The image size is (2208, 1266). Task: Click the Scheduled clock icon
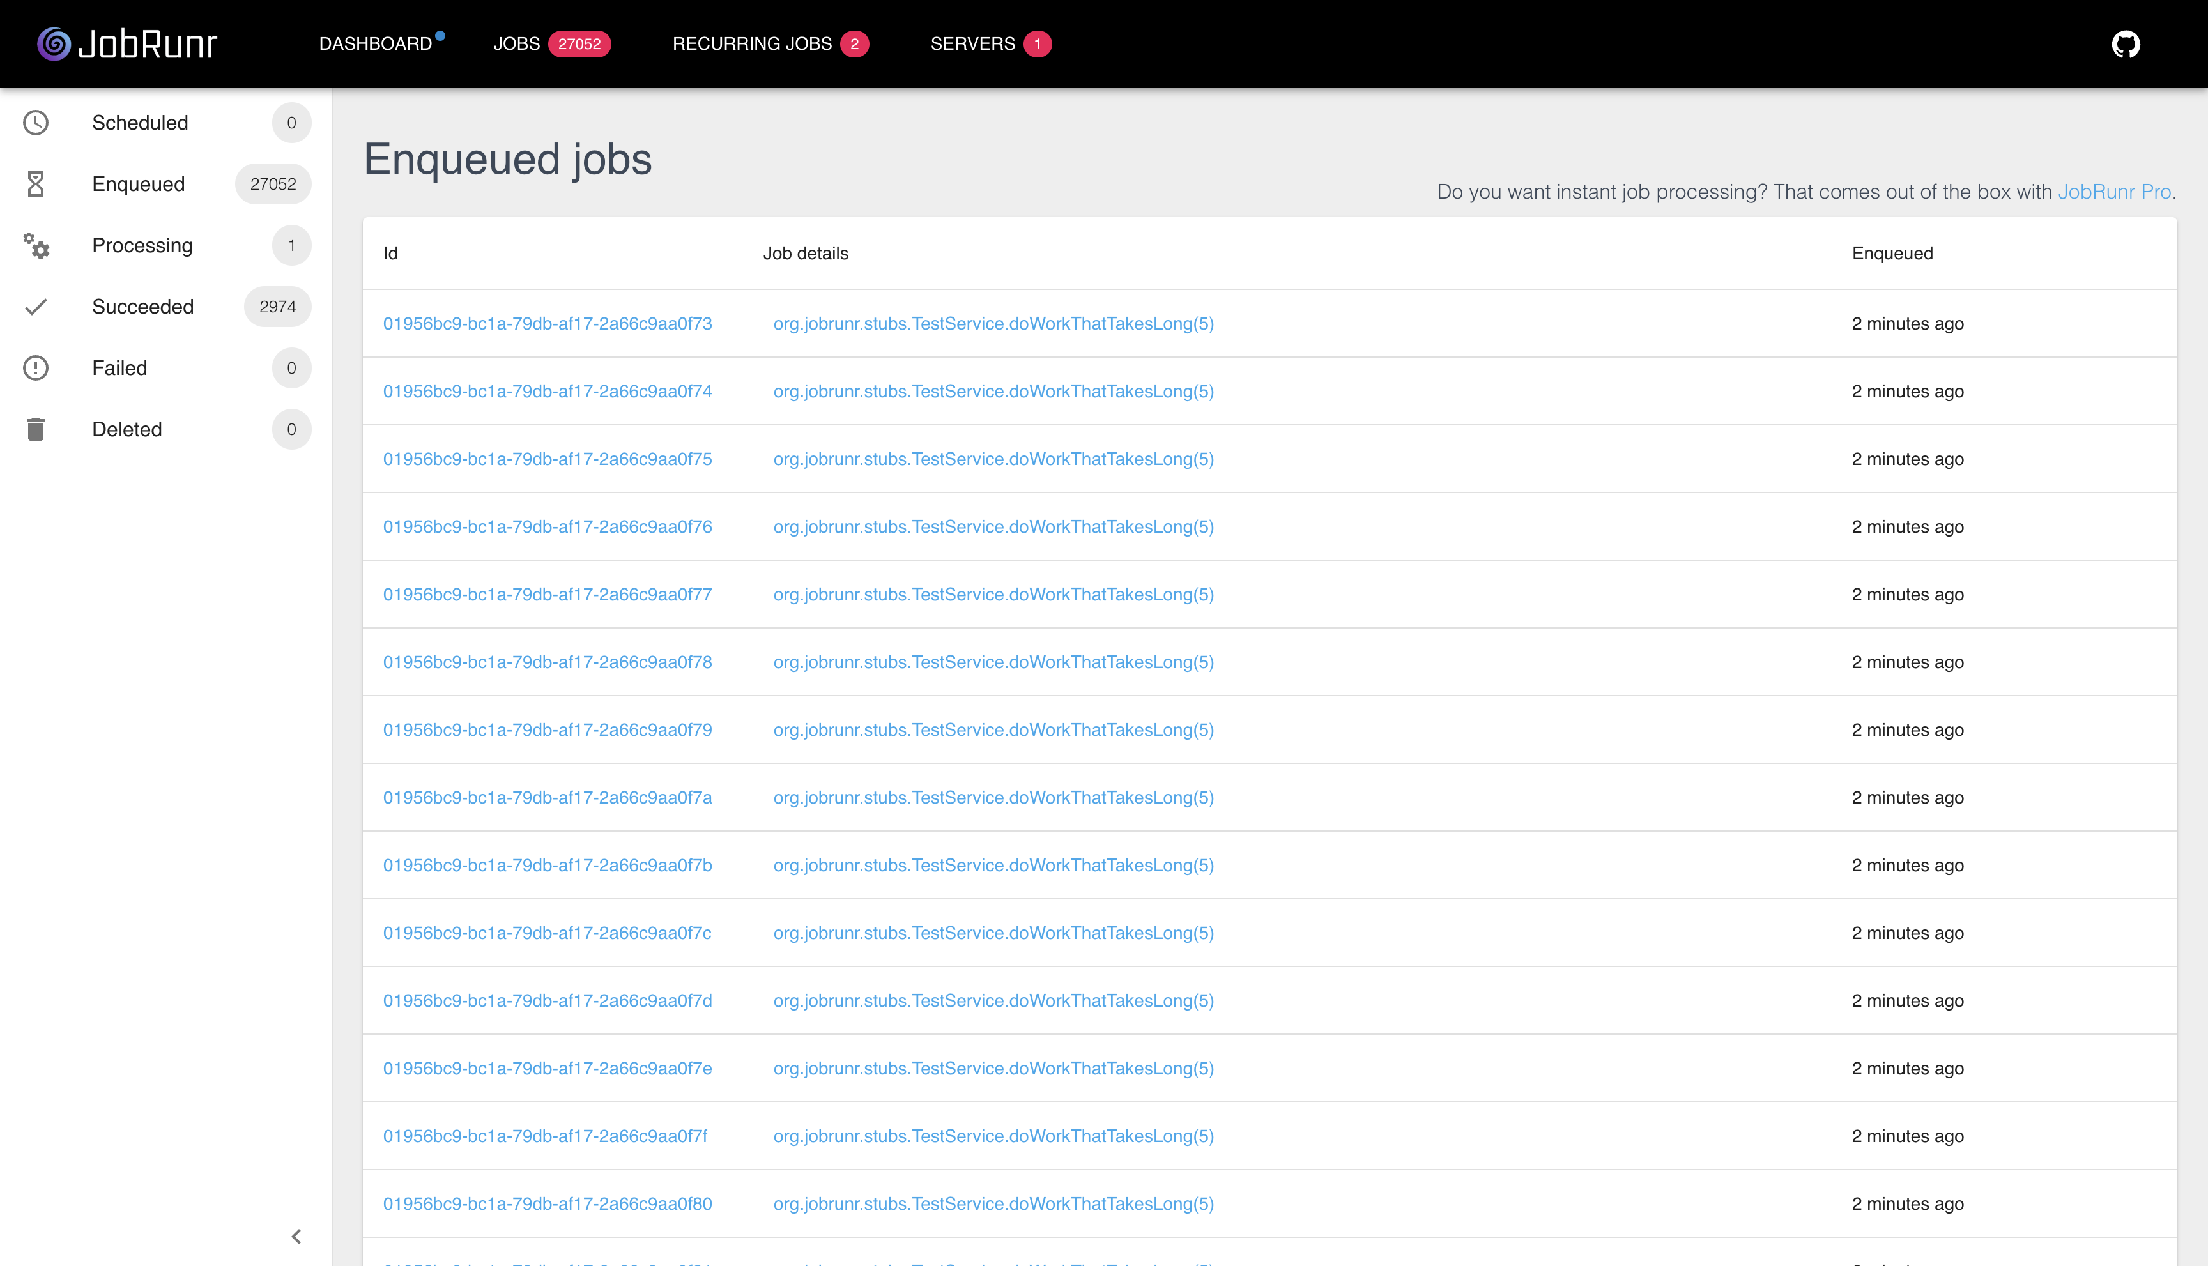(36, 123)
